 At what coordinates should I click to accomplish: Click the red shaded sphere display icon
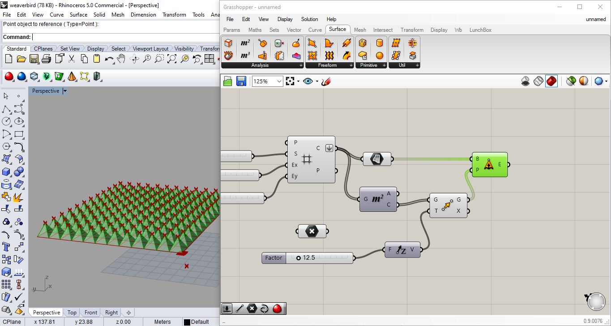pyautogui.click(x=9, y=77)
